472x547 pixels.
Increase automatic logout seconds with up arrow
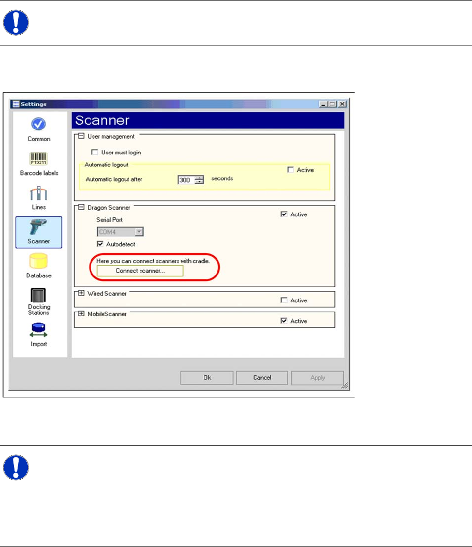point(199,178)
